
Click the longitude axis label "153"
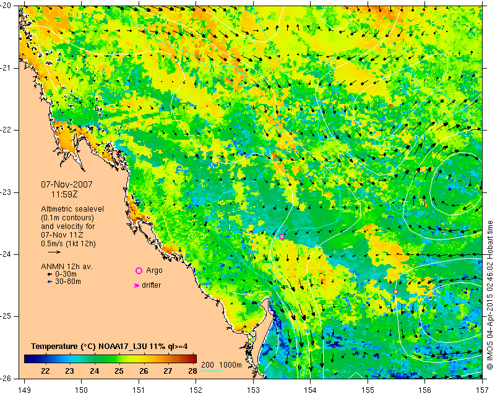pyautogui.click(x=253, y=390)
